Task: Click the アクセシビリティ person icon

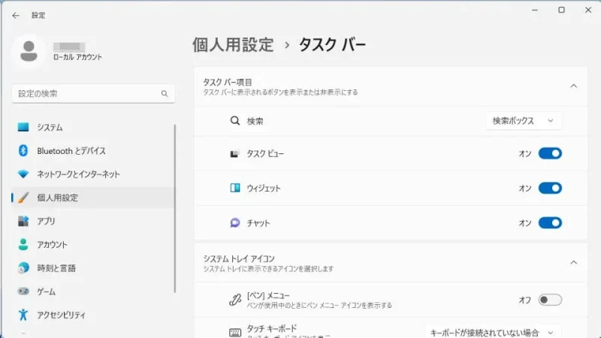Action: (23, 315)
